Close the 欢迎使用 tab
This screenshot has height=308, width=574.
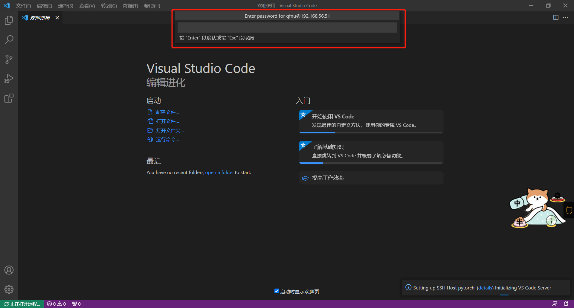(57, 18)
